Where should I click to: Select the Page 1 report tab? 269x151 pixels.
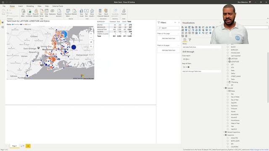14,146
